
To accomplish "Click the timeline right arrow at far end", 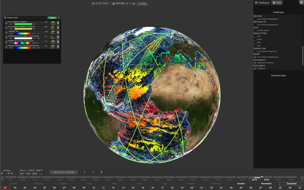I will click(302, 178).
